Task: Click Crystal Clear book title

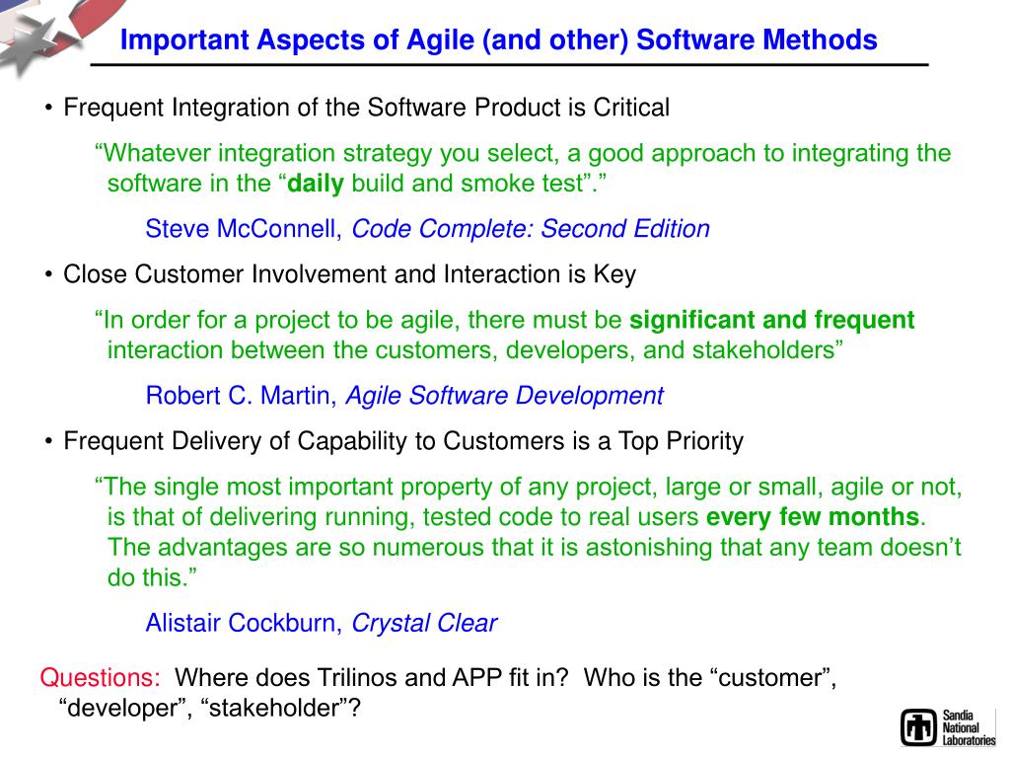Action: [424, 624]
